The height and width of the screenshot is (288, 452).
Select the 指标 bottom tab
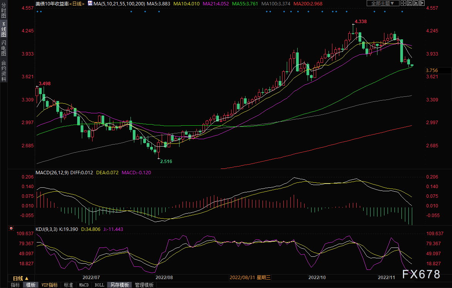[x=15, y=285]
